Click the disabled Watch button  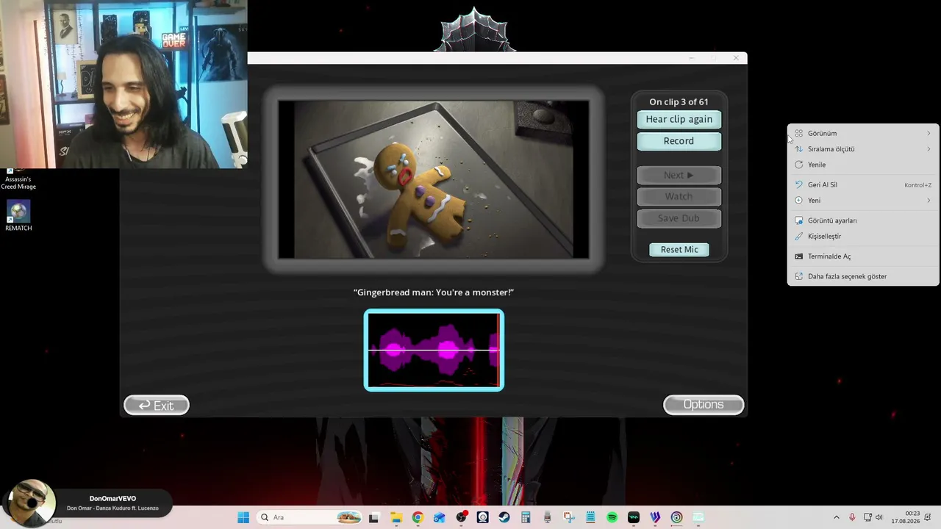(x=679, y=196)
